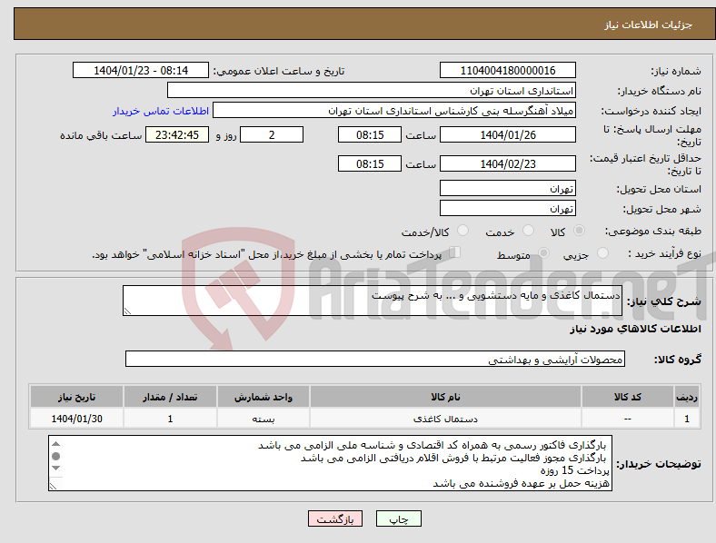The image size is (716, 543).
Task: Click the کد کالا column header
Action: 628,397
